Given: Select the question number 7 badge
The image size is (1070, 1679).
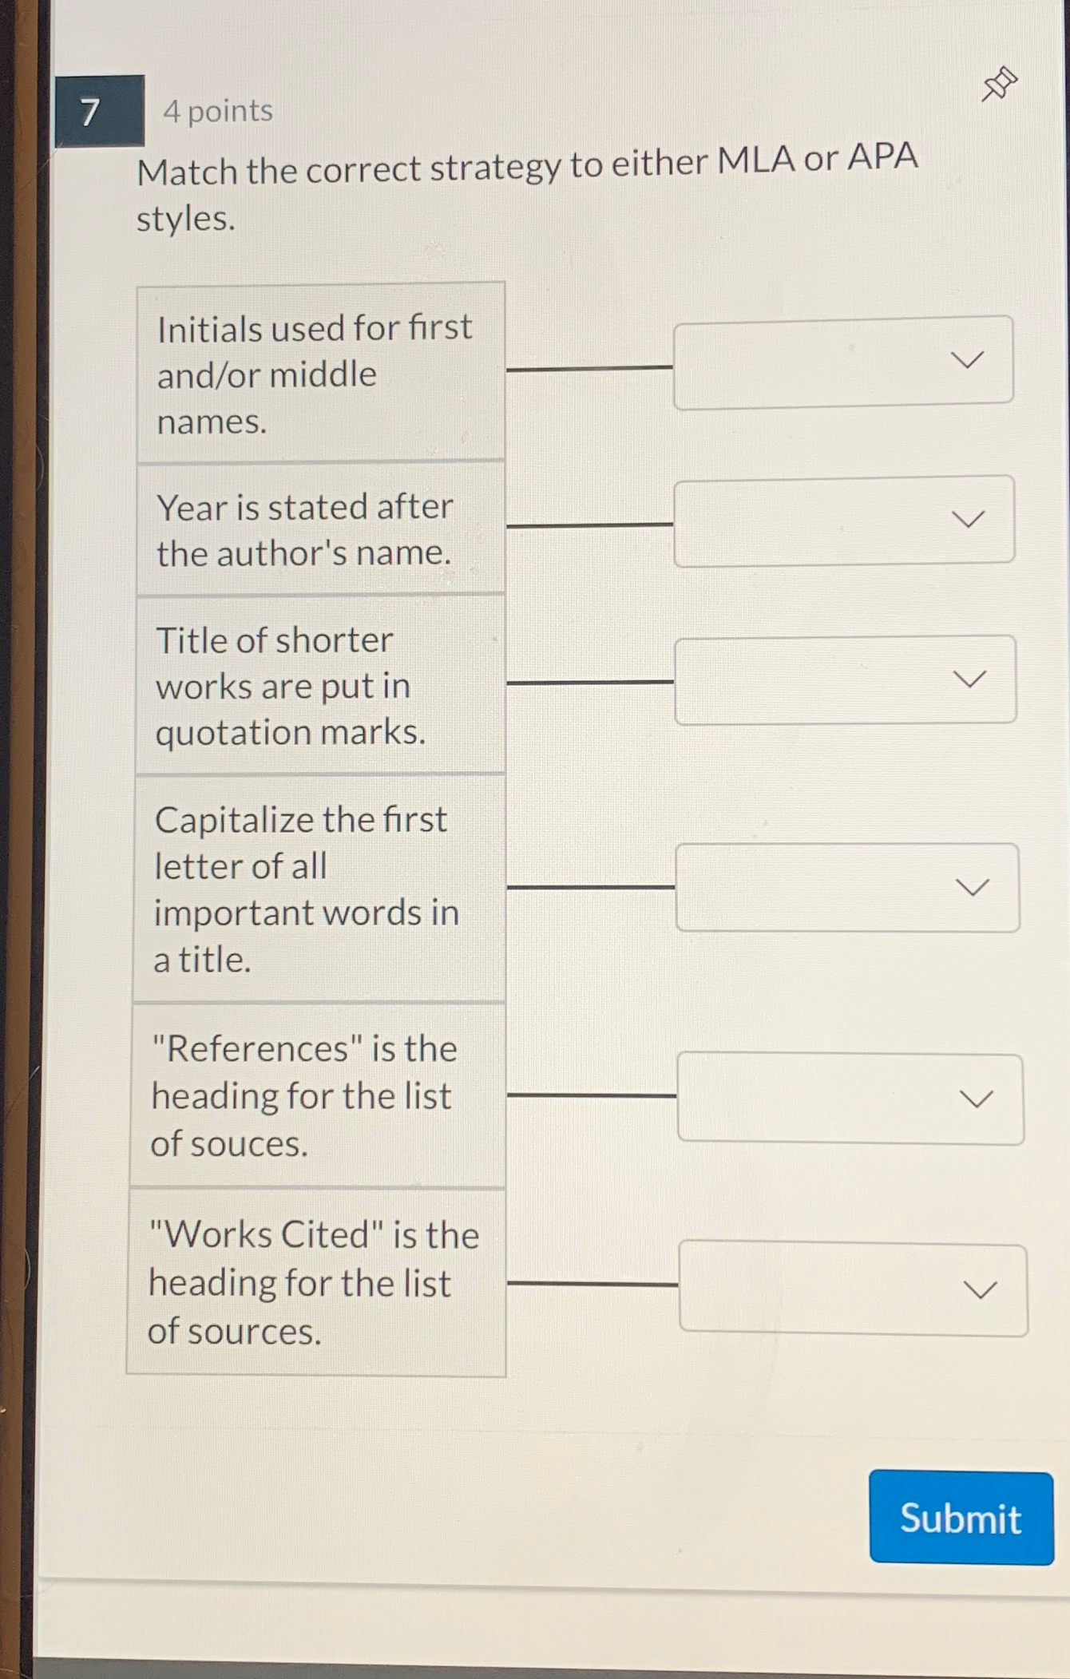Looking at the screenshot, I should (90, 112).
